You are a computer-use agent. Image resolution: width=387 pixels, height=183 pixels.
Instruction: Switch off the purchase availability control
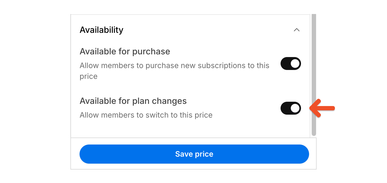[x=291, y=64]
